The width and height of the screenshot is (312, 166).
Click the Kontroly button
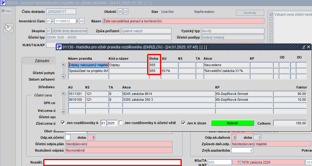coord(250,13)
